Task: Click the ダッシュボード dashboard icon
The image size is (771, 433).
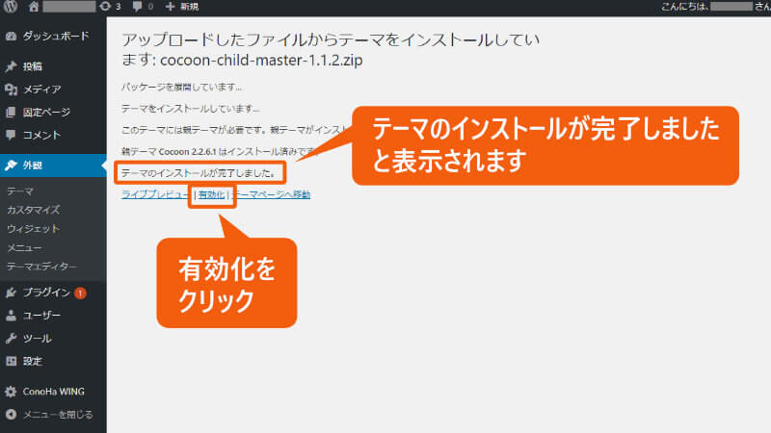Action: tap(11, 36)
